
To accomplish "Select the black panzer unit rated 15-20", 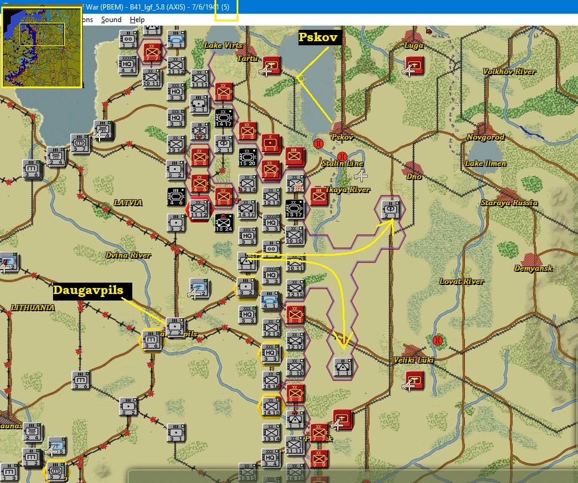I will (x=248, y=157).
